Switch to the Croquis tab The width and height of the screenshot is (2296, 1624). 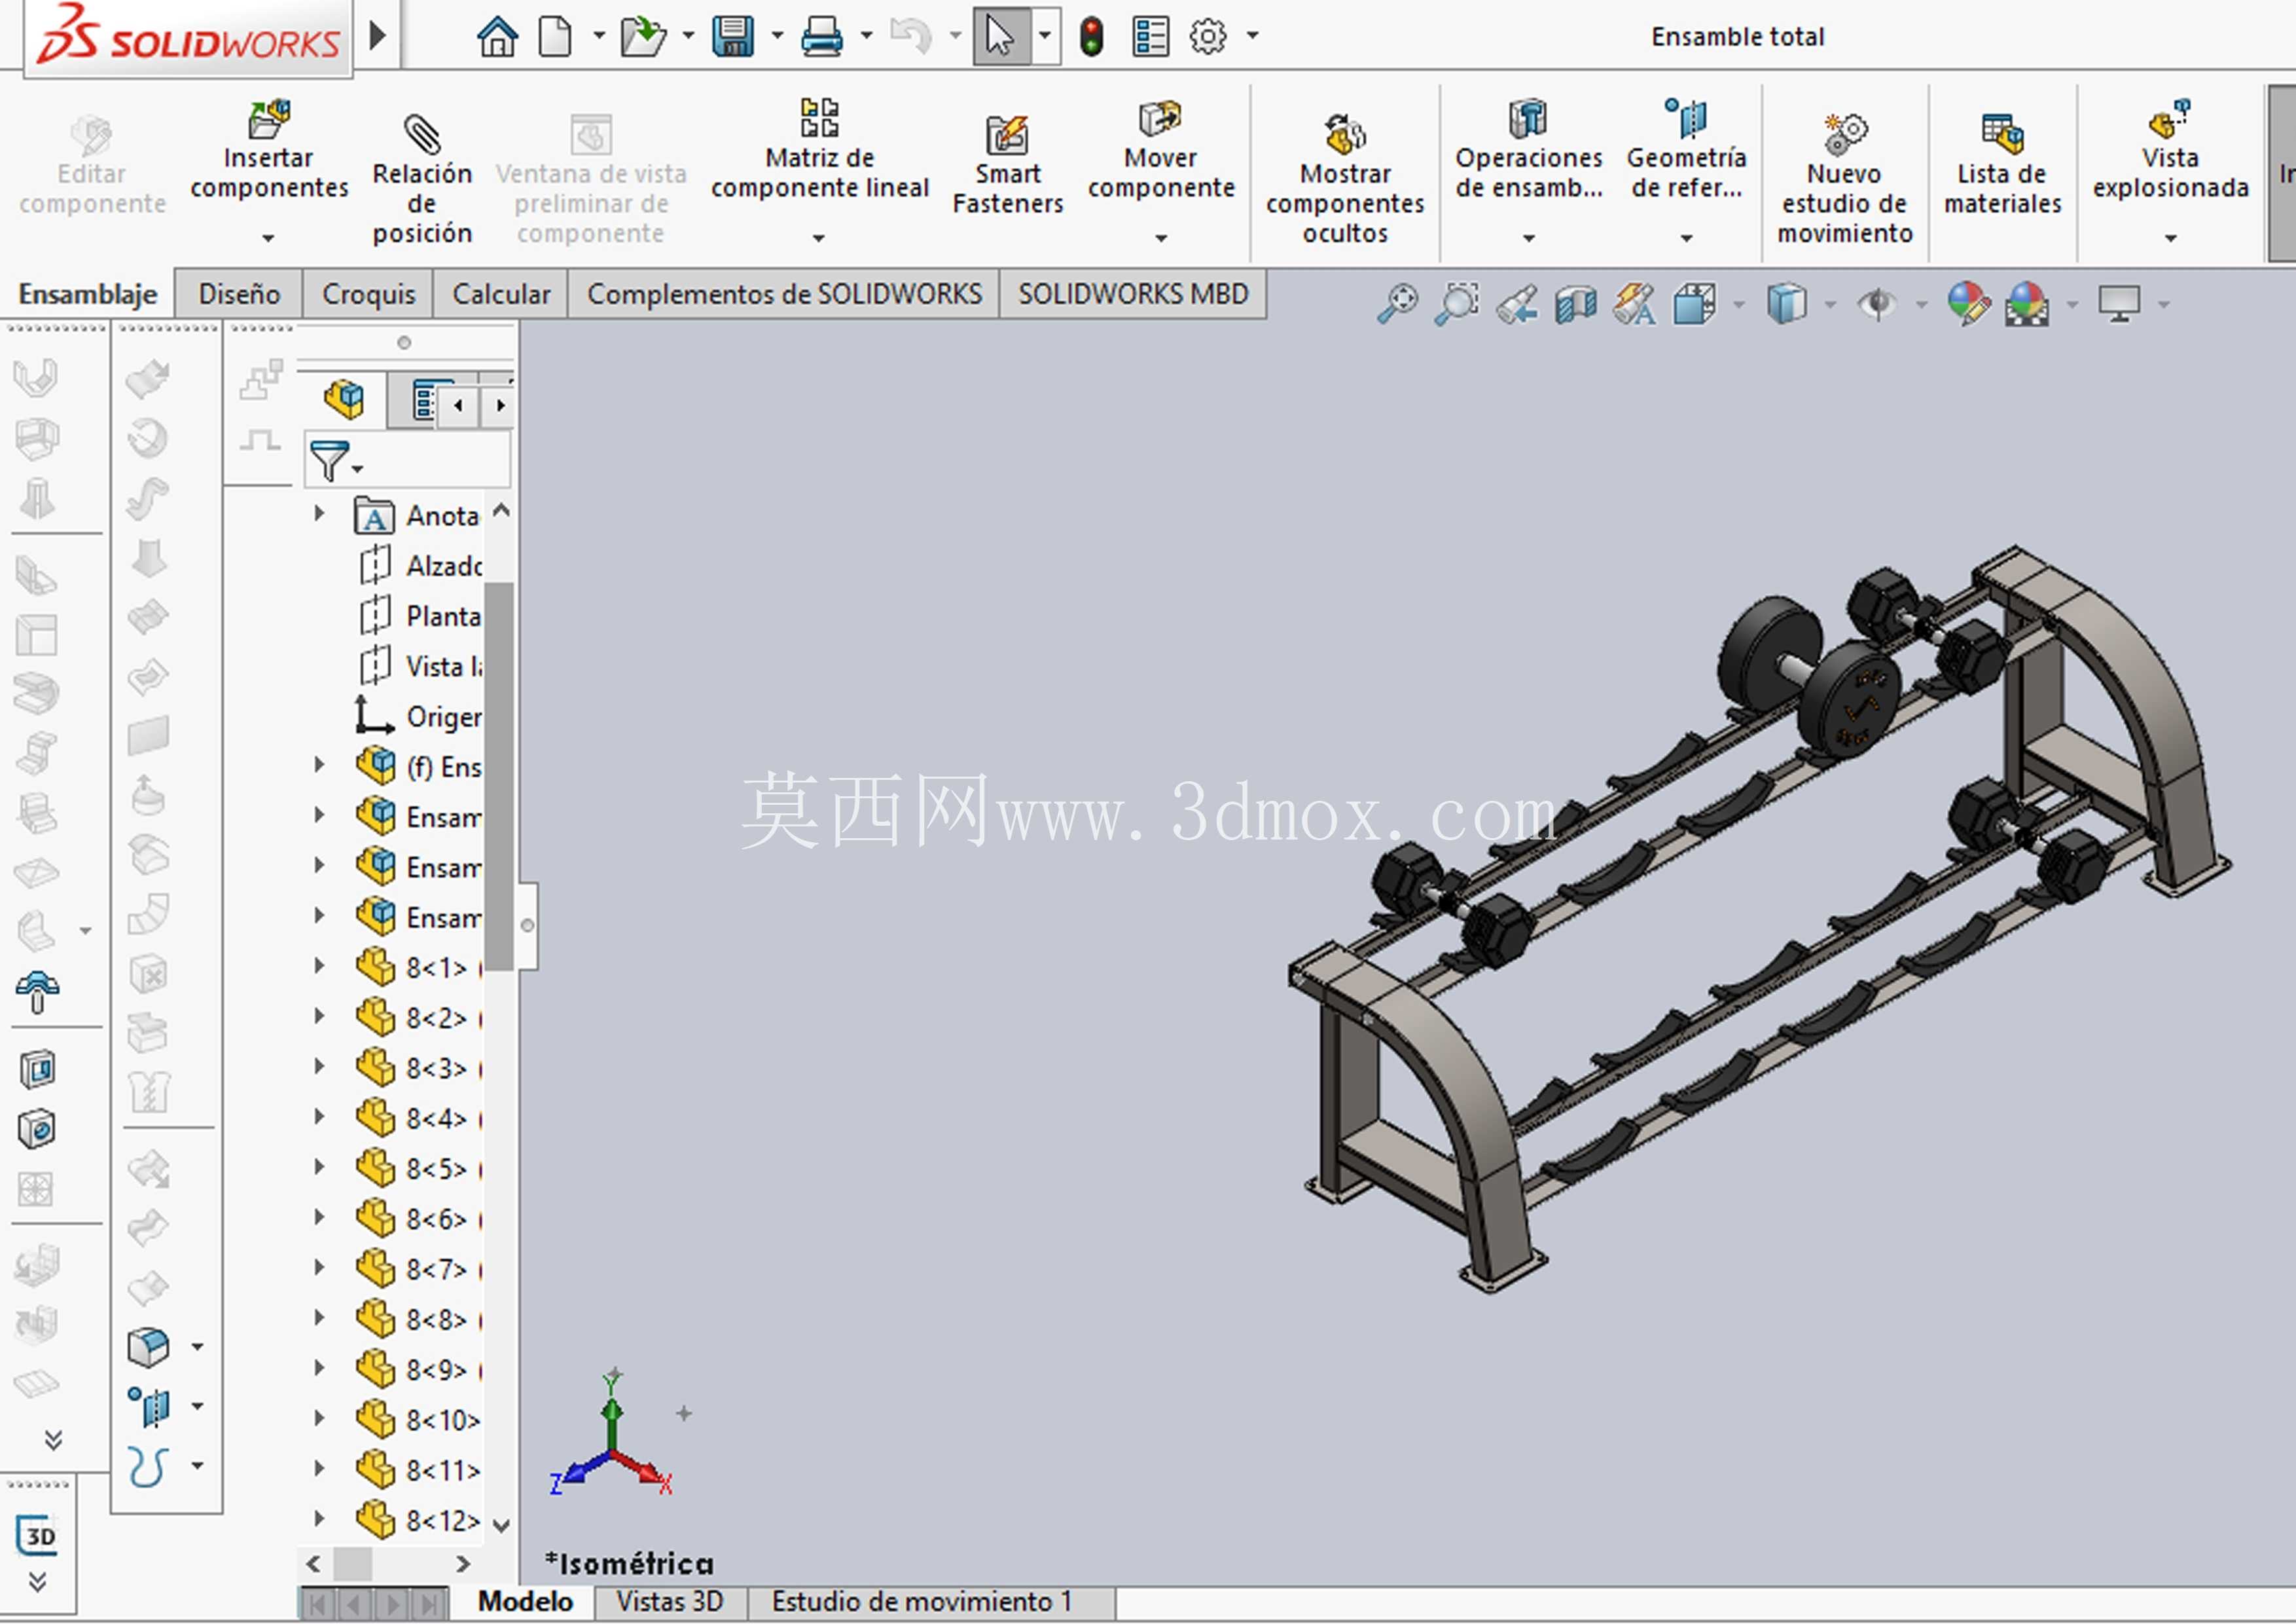click(x=368, y=294)
